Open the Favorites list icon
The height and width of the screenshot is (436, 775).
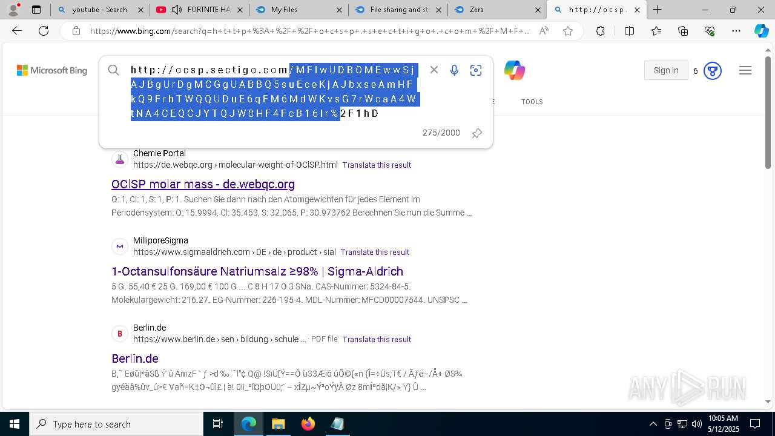click(656, 31)
